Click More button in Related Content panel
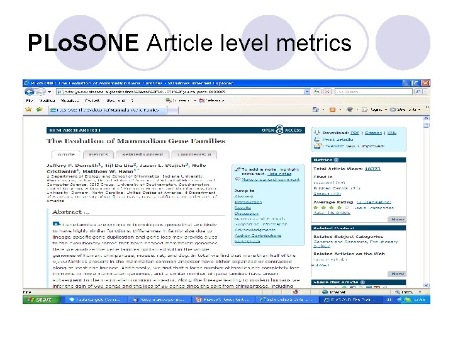Viewport: 453px width, 340px height. (397, 273)
